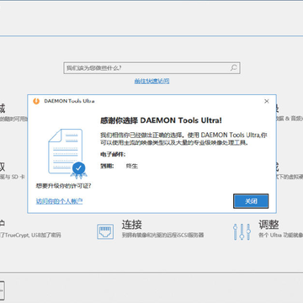Click the 想要升级你的许可证? text

pos(63,186)
